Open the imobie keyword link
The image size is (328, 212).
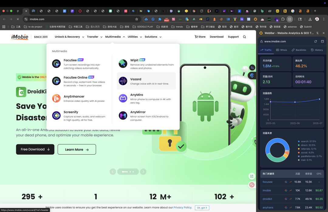pyautogui.click(x=267, y=190)
